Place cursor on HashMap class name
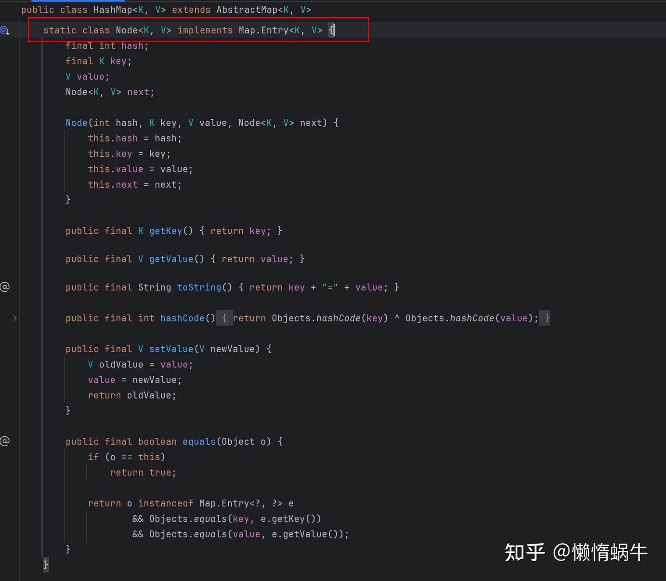The width and height of the screenshot is (666, 581). click(113, 9)
